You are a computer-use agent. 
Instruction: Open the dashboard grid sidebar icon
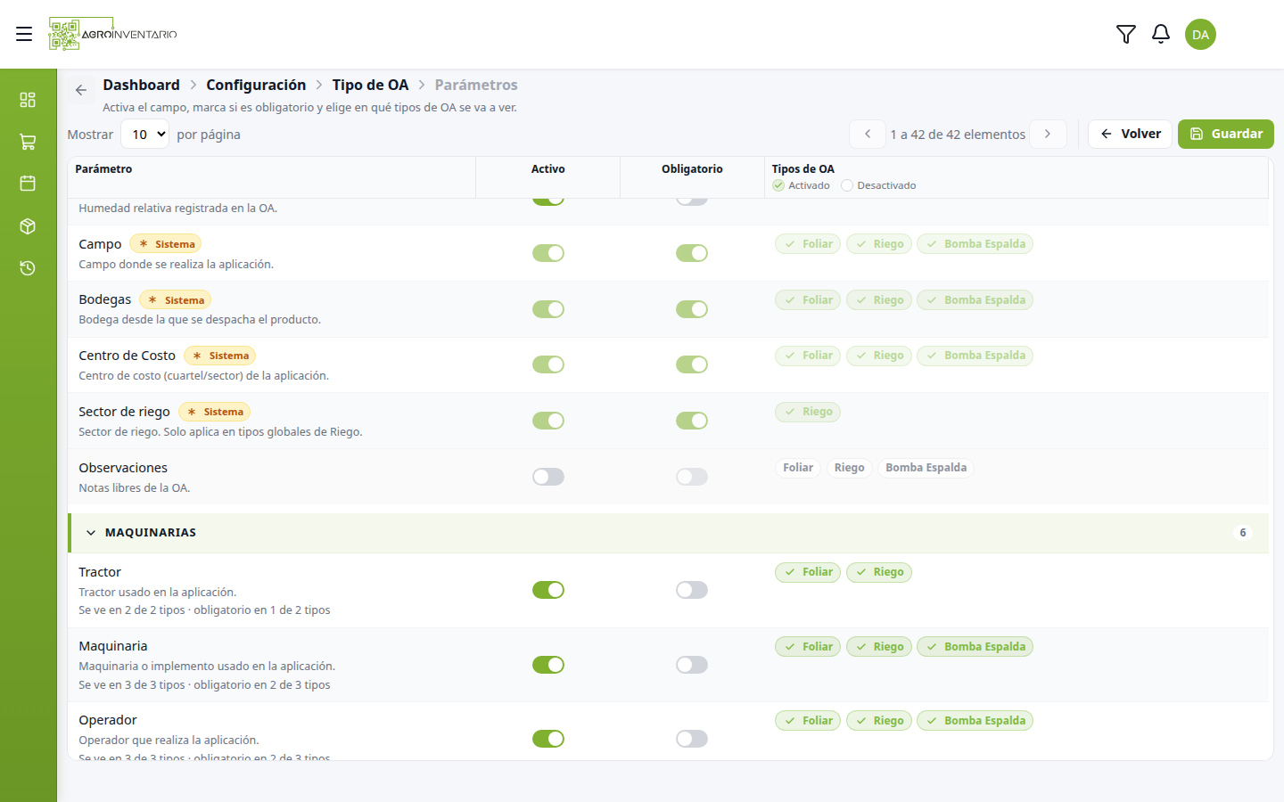pyautogui.click(x=28, y=100)
